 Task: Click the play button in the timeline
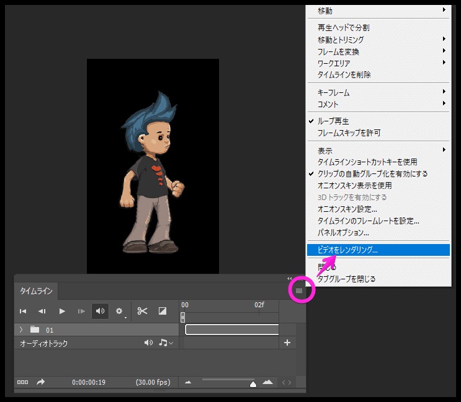coord(62,311)
